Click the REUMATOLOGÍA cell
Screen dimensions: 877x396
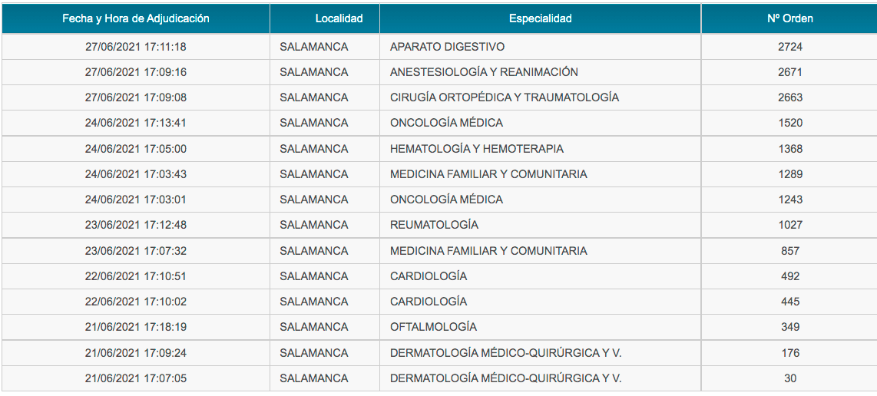434,225
